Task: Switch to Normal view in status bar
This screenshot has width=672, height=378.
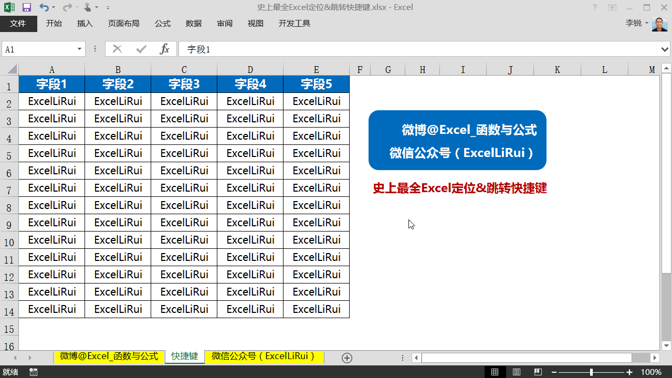Action: 495,372
